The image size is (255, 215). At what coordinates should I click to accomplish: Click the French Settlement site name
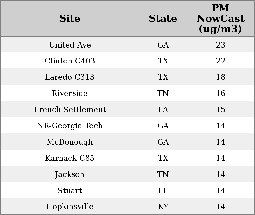pos(70,110)
